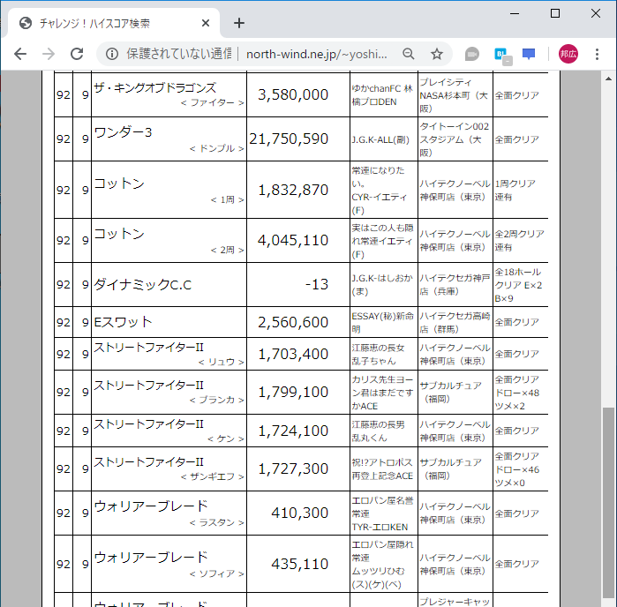617x607 pixels.
Task: Close the チャレンジ！ハイスコア検索 tab
Action: pos(206,23)
